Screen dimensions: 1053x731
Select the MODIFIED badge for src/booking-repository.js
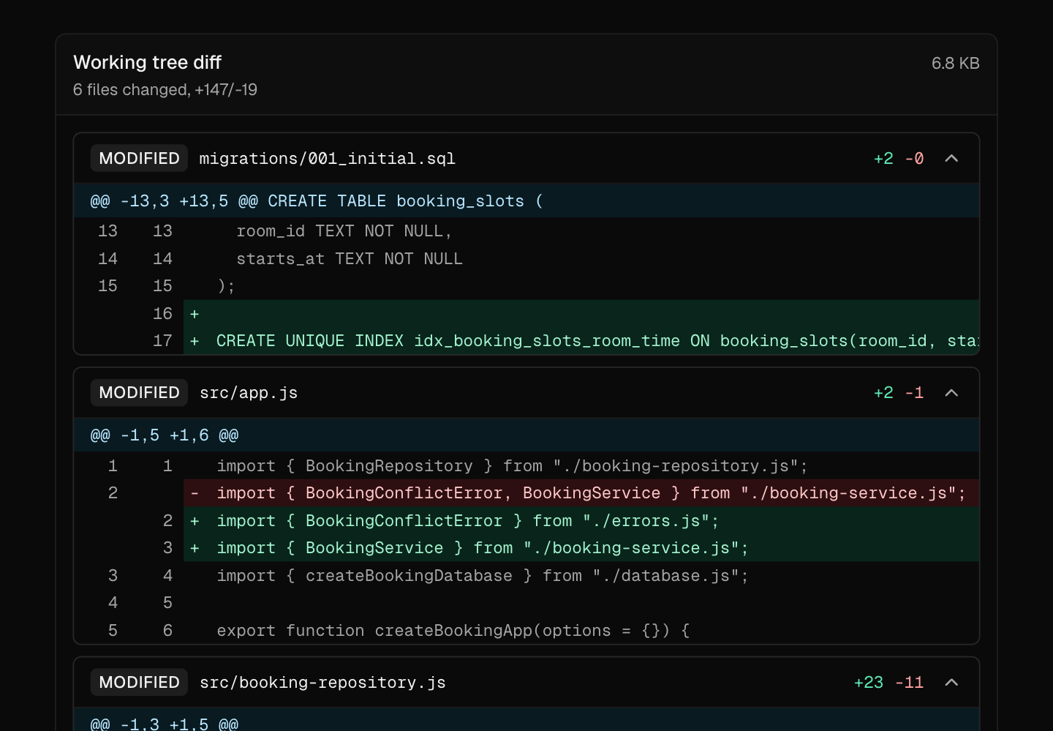(x=139, y=683)
